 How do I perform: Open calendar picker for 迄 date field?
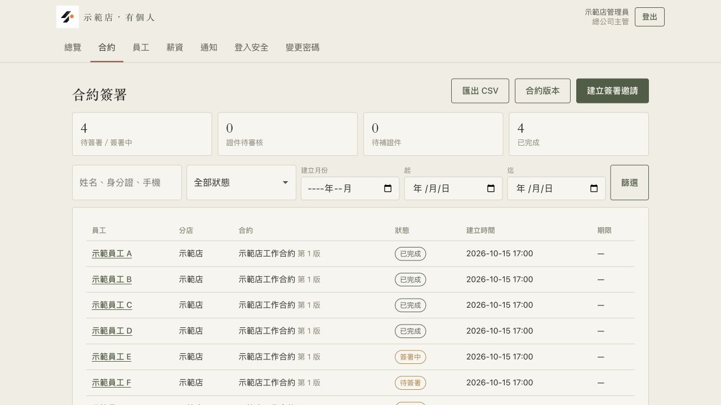coord(594,188)
